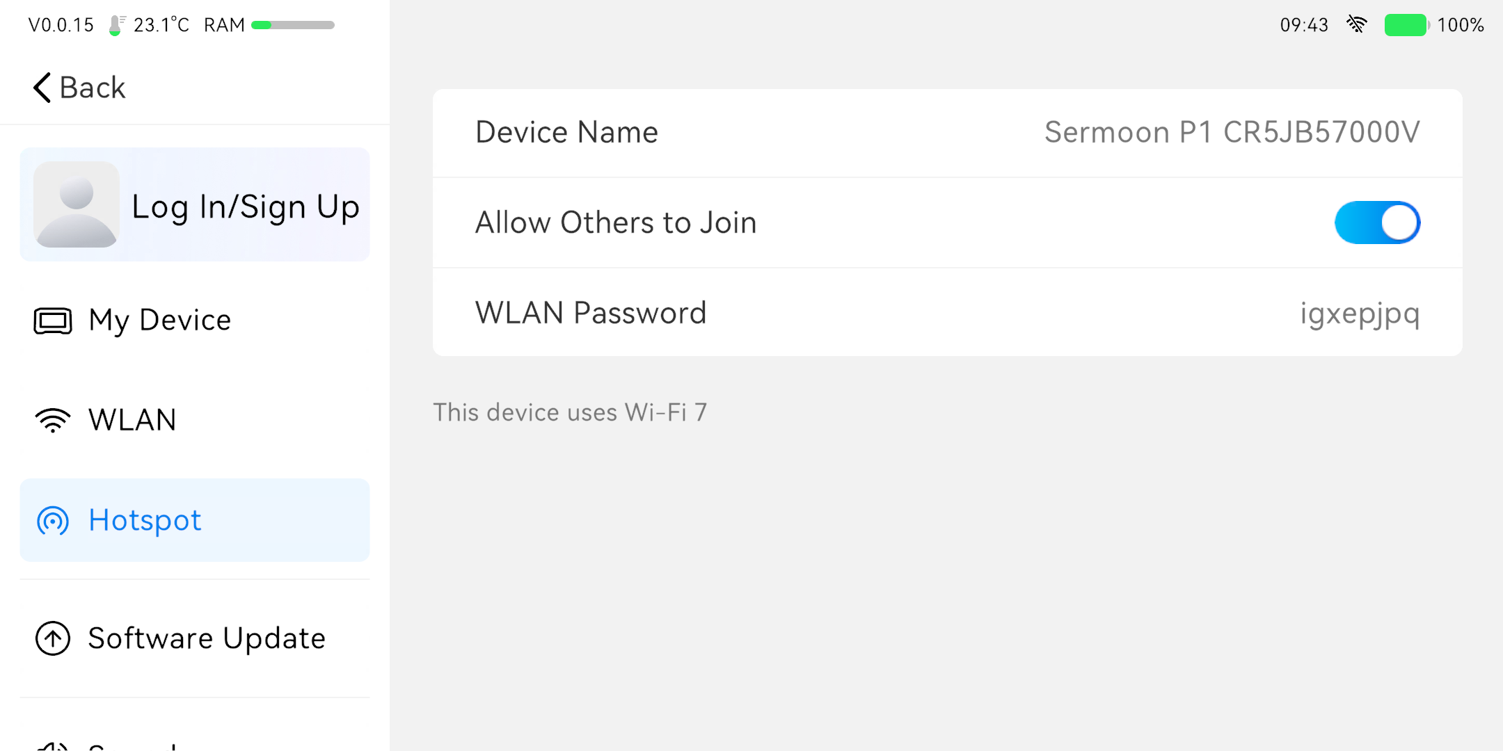Change the WLAN Password igxepjpq value

[x=1359, y=313]
